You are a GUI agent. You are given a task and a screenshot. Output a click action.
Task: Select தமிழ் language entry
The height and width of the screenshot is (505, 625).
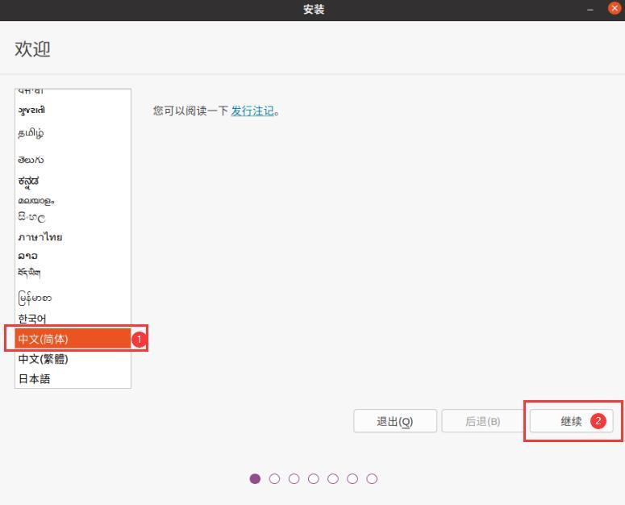tap(73, 133)
